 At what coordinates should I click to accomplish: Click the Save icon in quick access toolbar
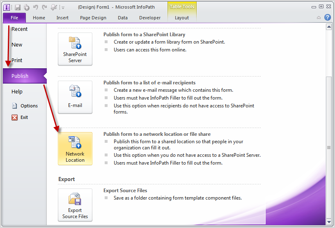tap(18, 7)
